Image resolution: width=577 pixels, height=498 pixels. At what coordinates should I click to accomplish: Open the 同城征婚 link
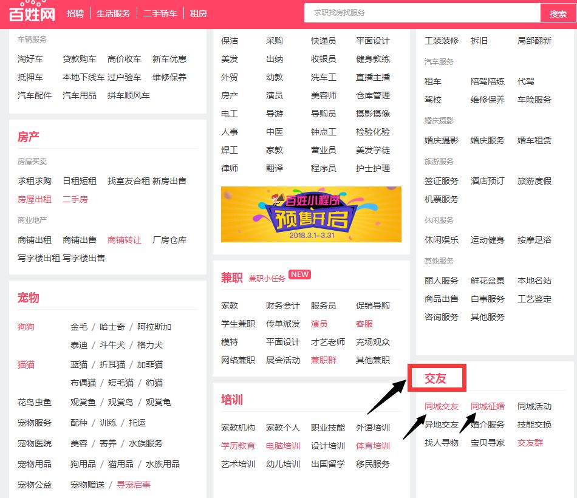point(488,406)
